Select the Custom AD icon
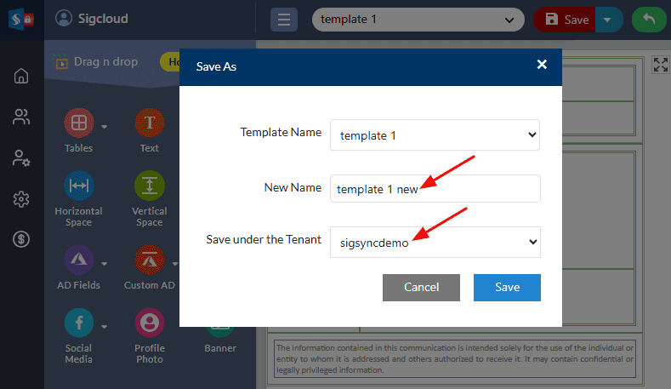Image resolution: width=671 pixels, height=389 pixels. [x=150, y=260]
